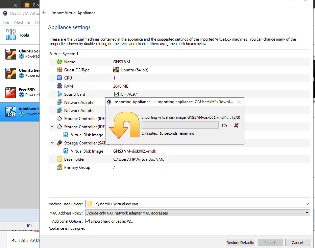Select the first Ubuntu Server VM icon
This screenshot has width=315, height=248.
[11, 54]
